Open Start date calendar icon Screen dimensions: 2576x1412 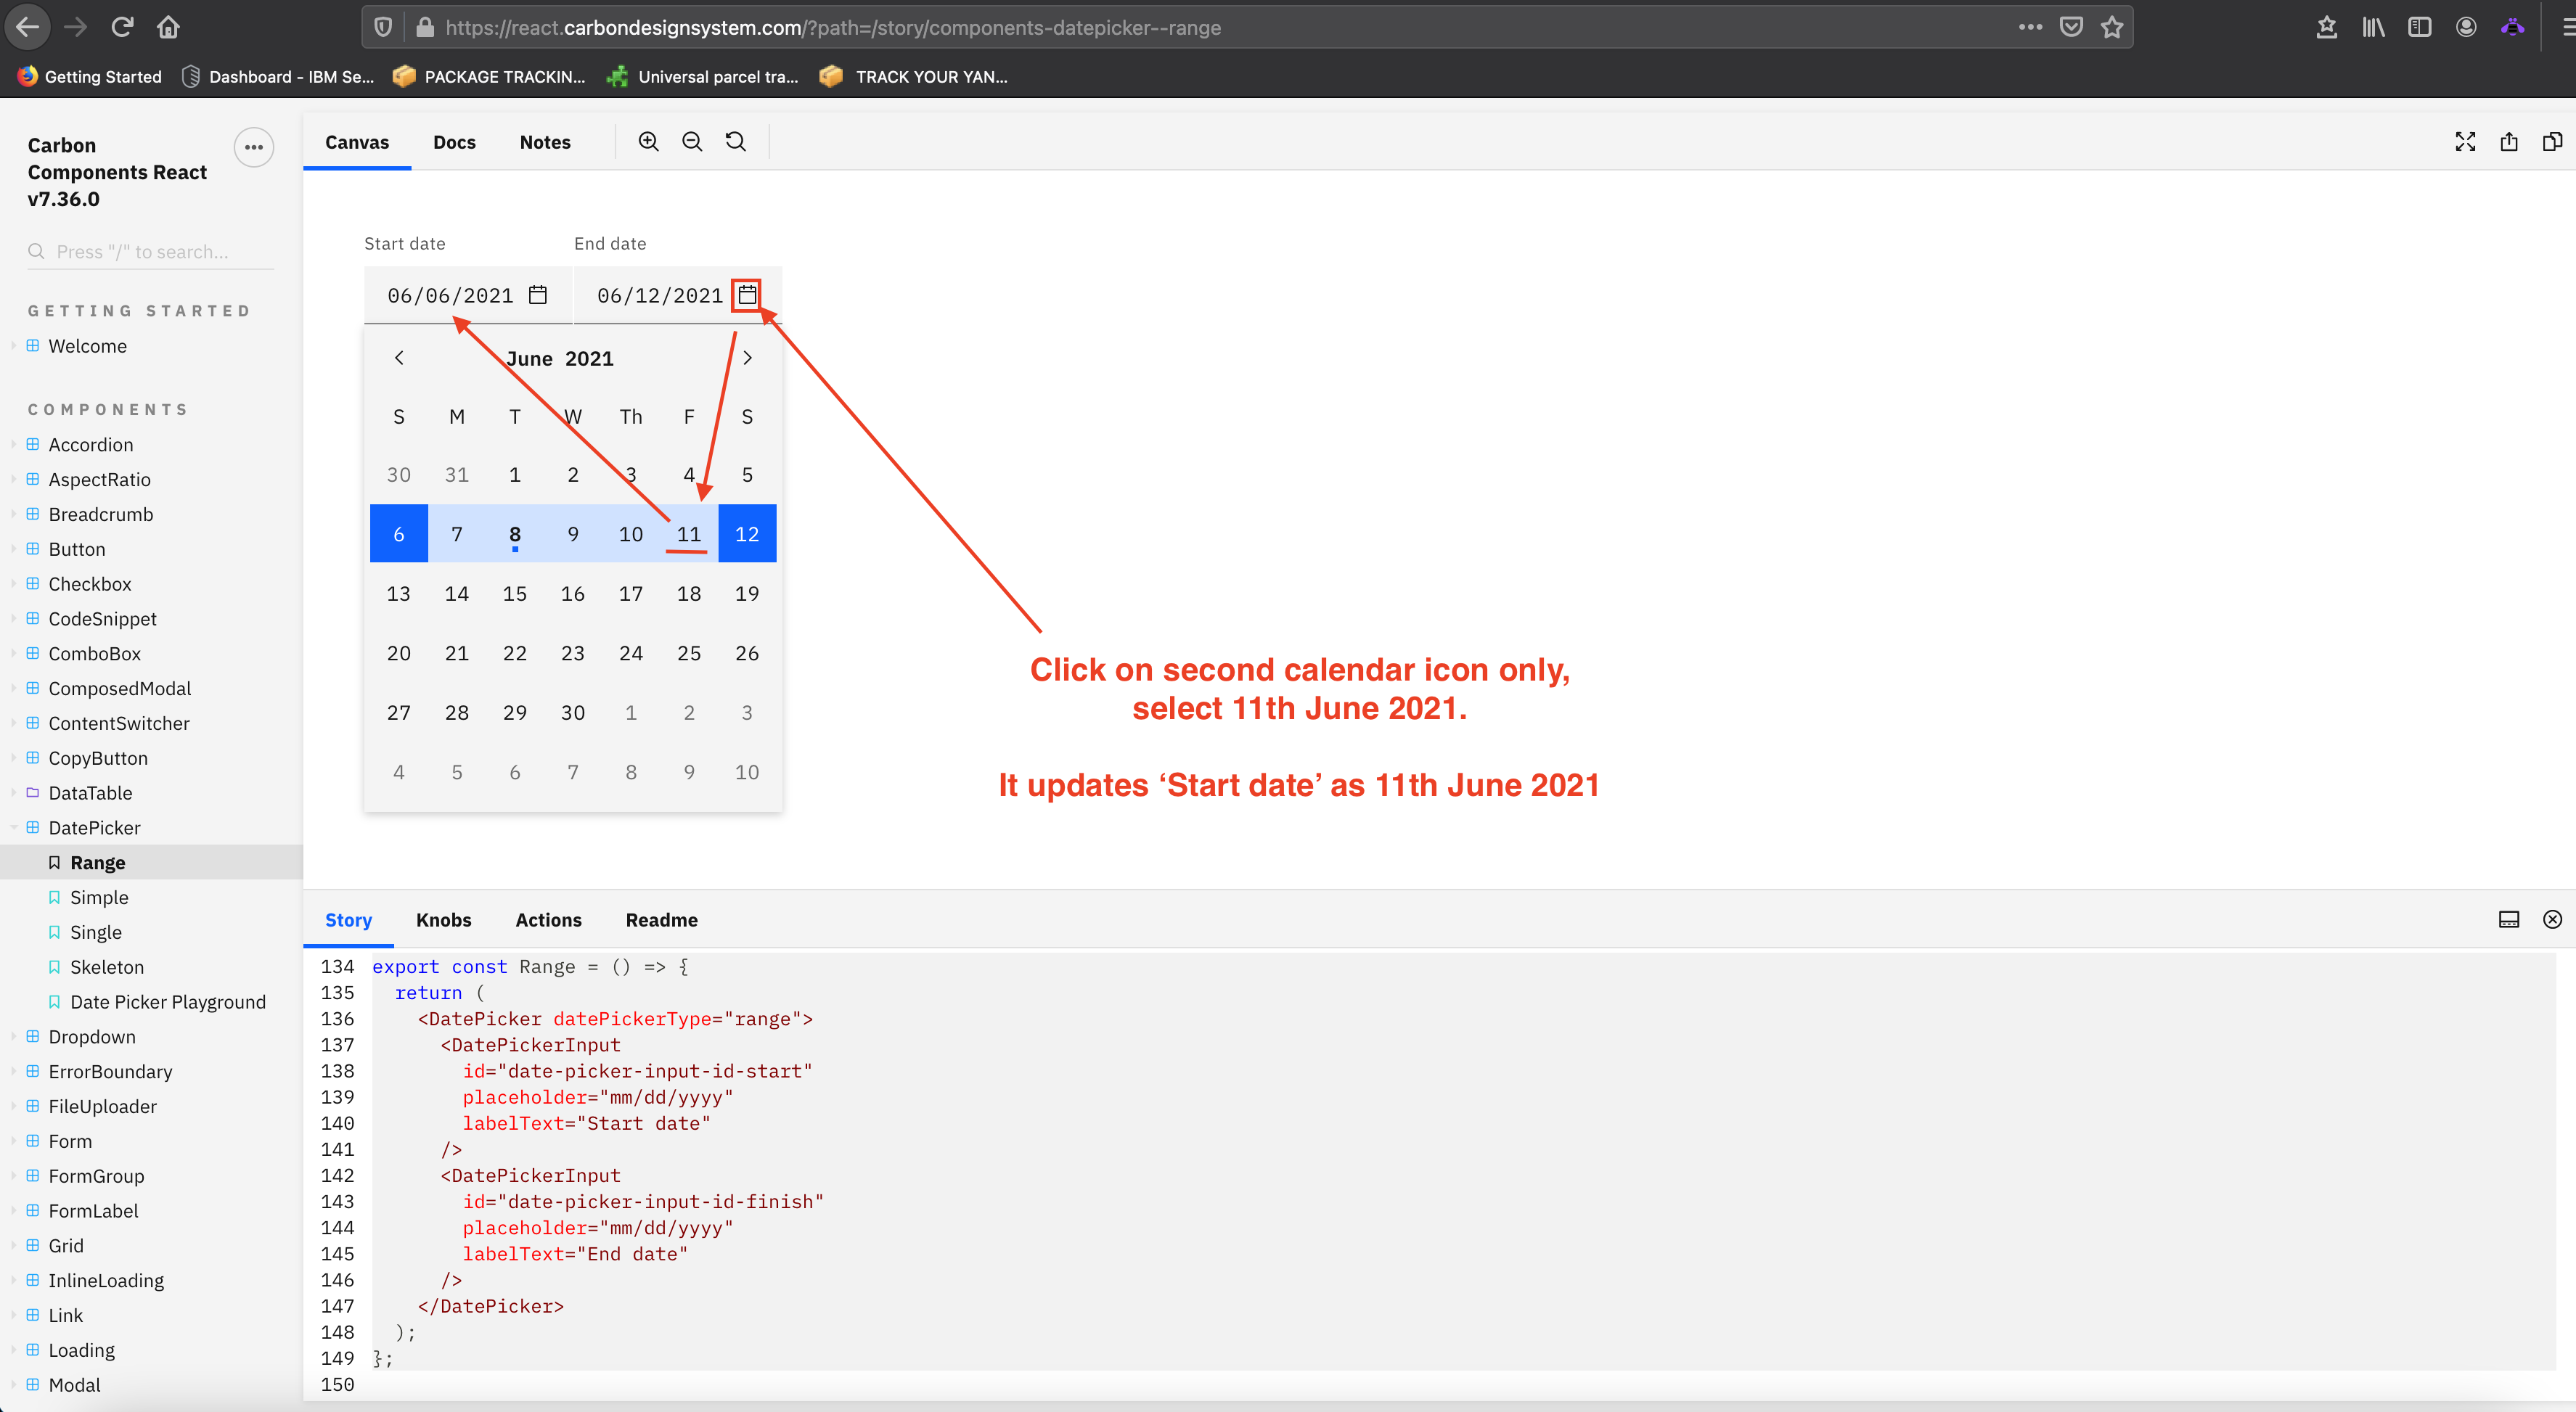538,295
